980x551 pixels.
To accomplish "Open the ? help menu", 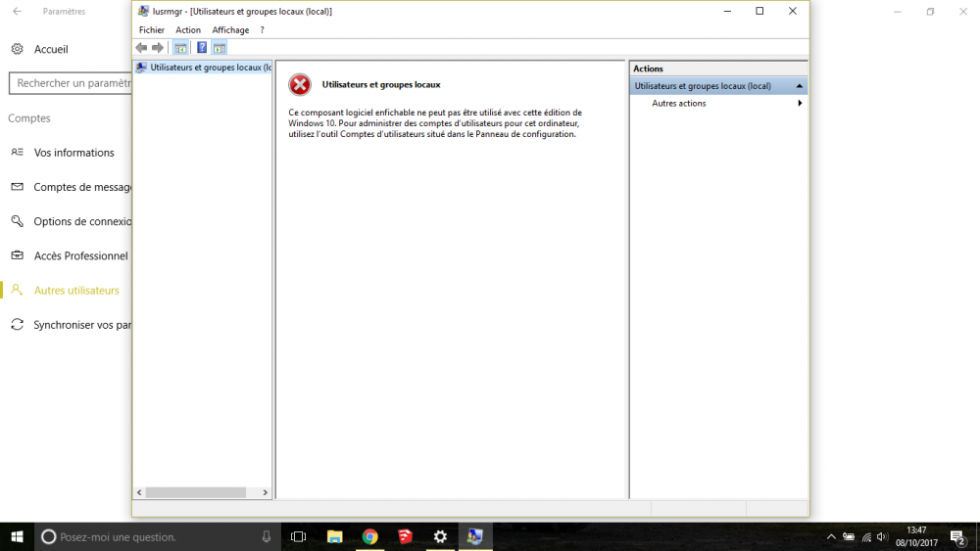I will 262,30.
